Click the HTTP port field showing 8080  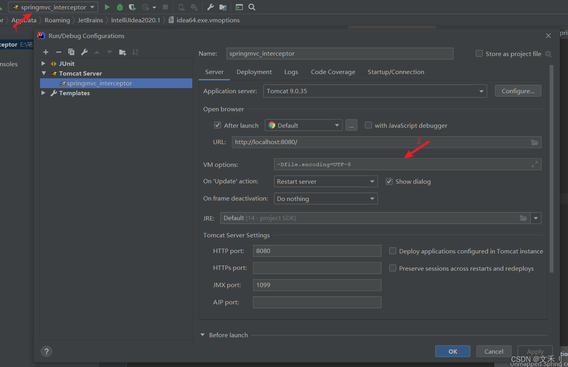(317, 251)
